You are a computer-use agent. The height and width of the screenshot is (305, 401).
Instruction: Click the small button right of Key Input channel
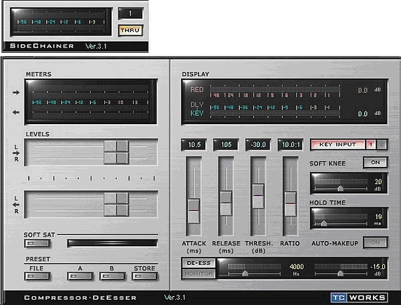[x=382, y=144]
